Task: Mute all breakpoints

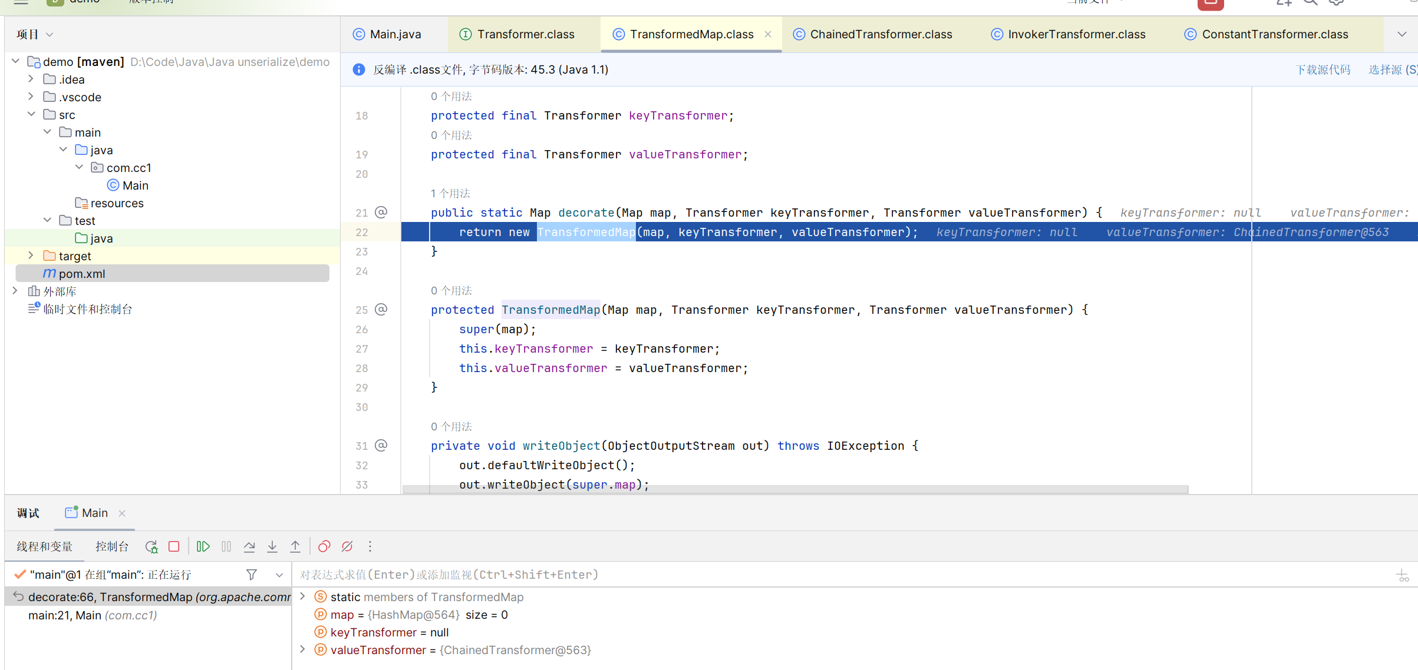Action: [347, 547]
